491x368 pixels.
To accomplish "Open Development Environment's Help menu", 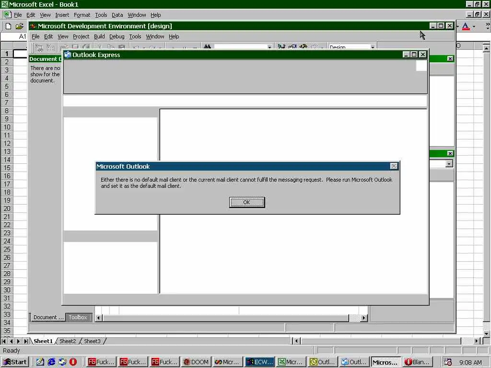I will [174, 36].
